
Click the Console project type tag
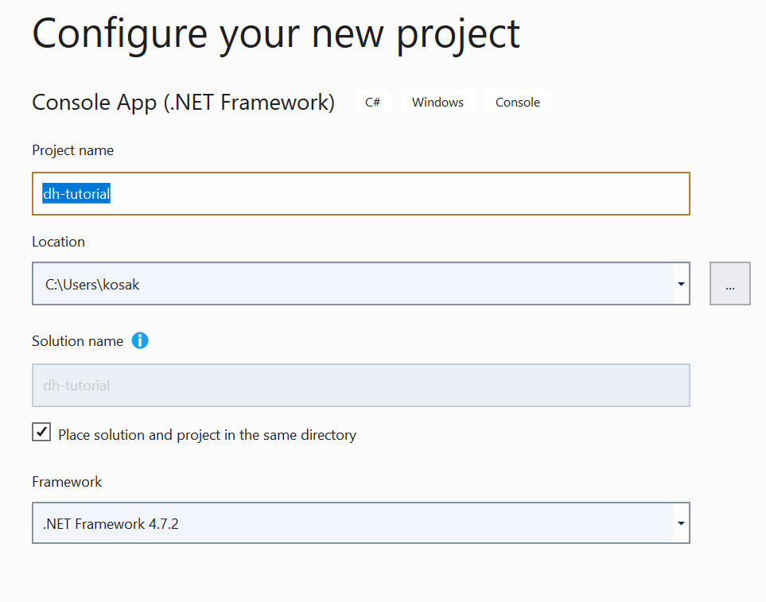[x=517, y=102]
